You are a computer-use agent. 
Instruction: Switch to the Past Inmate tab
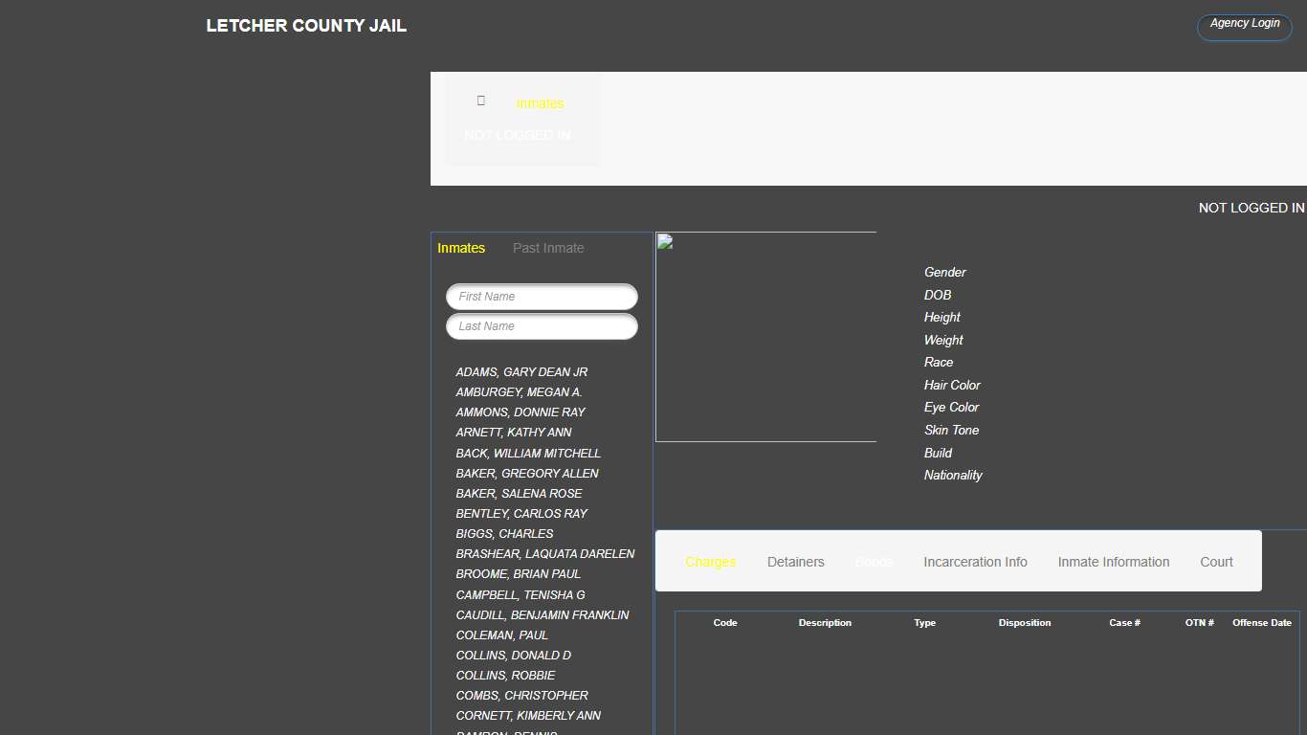click(547, 247)
